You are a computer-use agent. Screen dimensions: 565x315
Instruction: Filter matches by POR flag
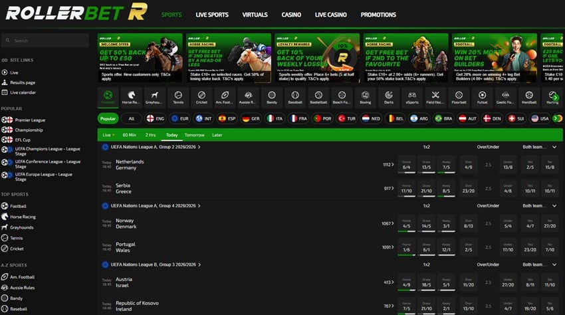pyautogui.click(x=322, y=118)
